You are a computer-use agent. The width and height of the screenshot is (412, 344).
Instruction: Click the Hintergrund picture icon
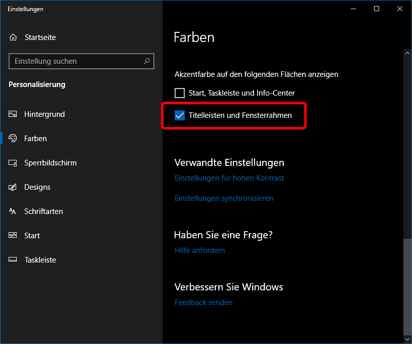(x=13, y=114)
